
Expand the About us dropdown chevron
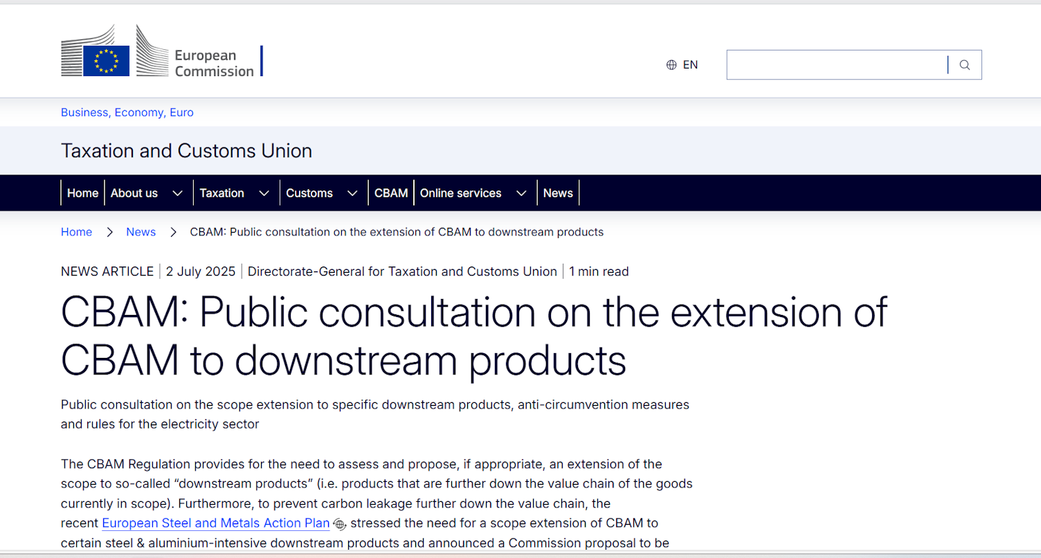tap(178, 193)
